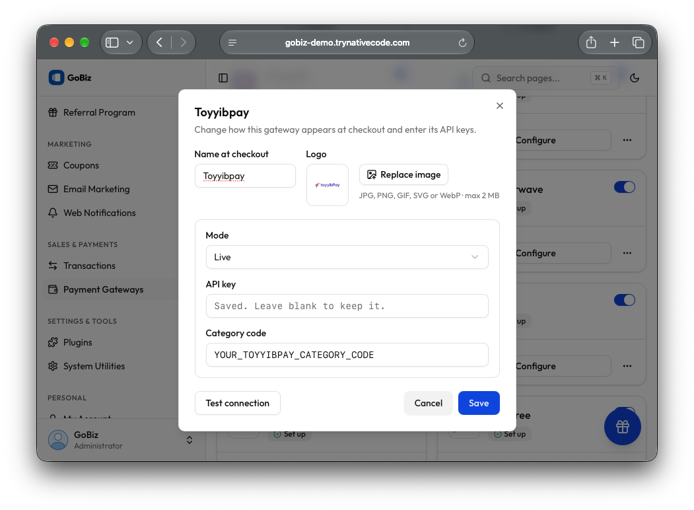Viewport: 694px width, 510px height.
Task: Toggle the app sidebar panel icon
Action: click(x=223, y=78)
